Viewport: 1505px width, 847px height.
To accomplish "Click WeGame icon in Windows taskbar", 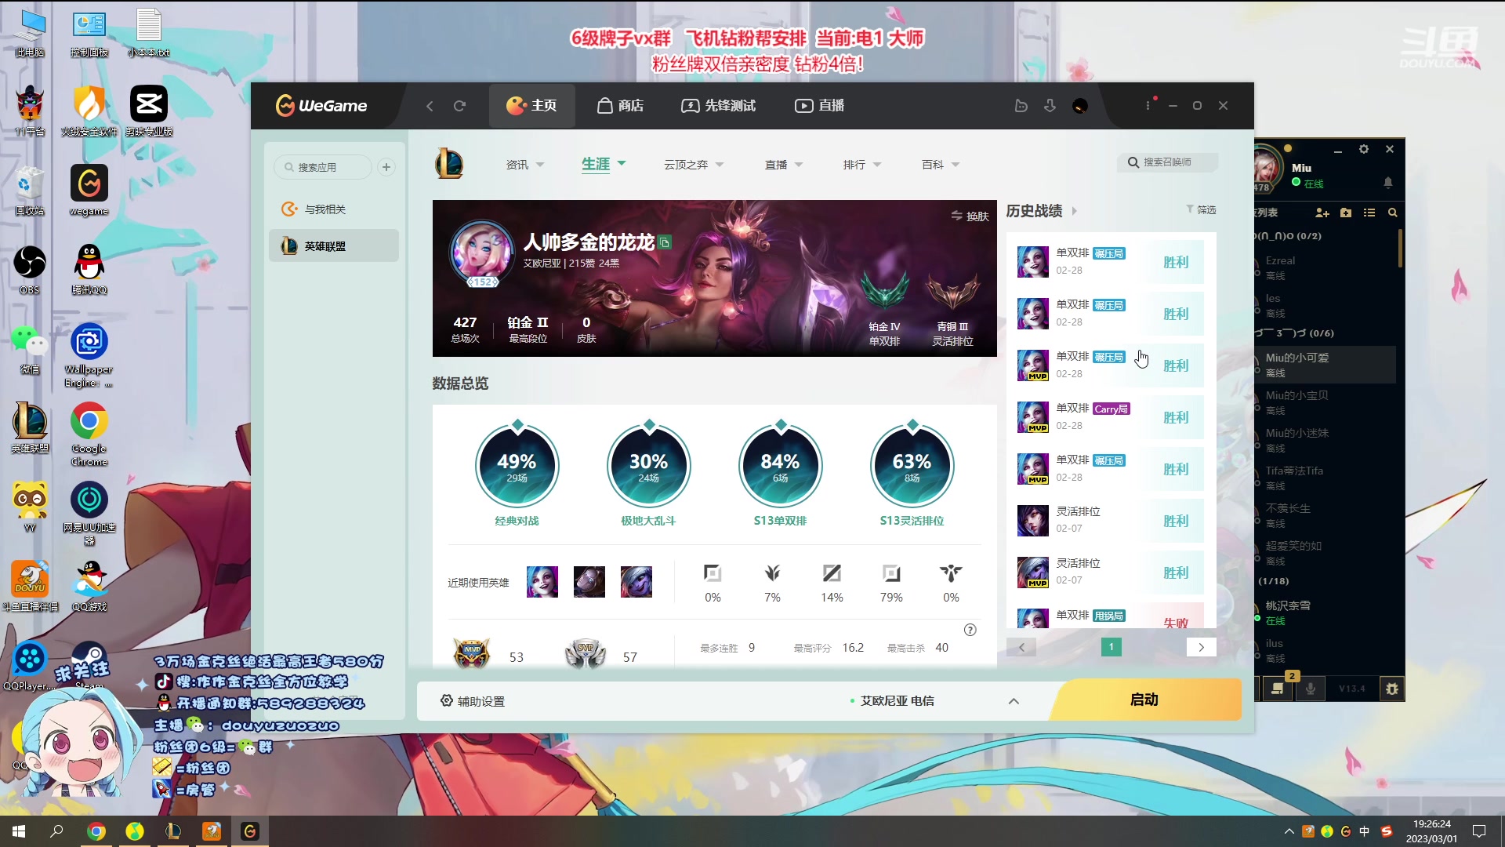I will pyautogui.click(x=249, y=831).
